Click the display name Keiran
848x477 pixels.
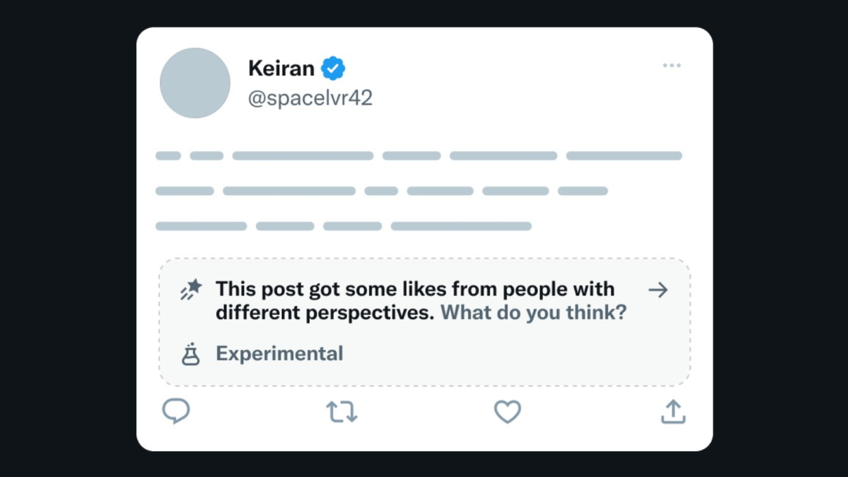(281, 68)
